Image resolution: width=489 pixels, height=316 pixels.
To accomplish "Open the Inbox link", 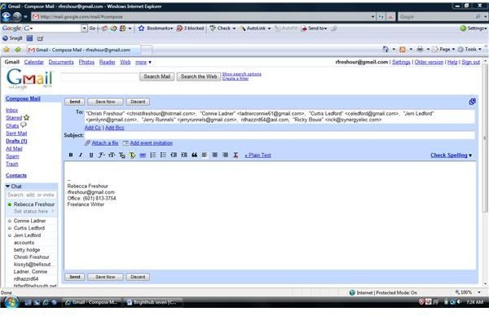I will click(x=12, y=110).
